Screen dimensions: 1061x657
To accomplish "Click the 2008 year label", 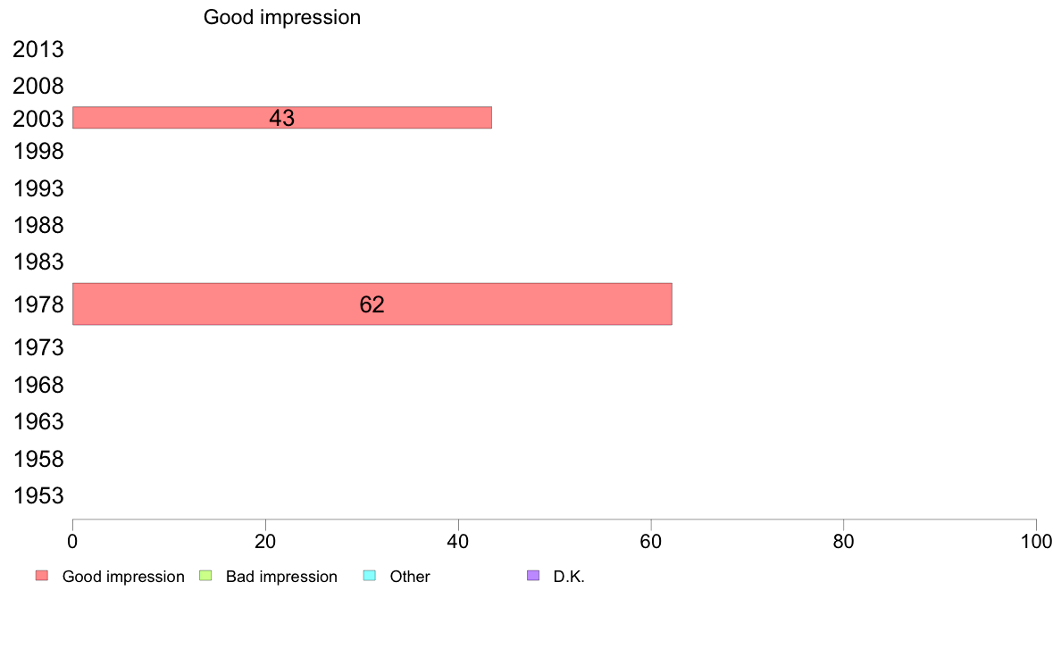I will pyautogui.click(x=38, y=86).
